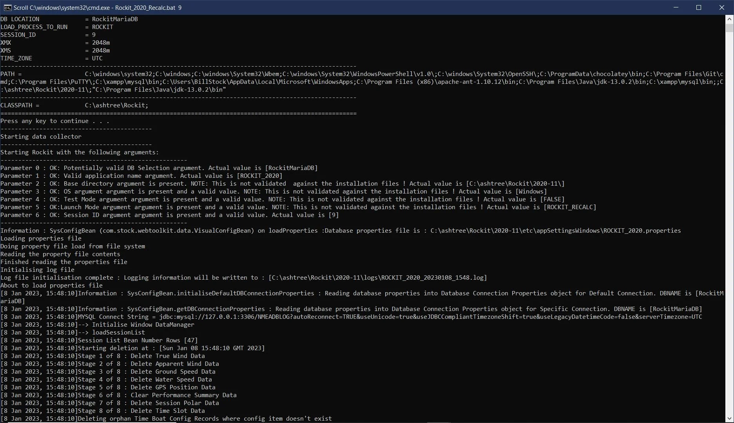Click the scrollbar track below the thumb

pos(729,196)
